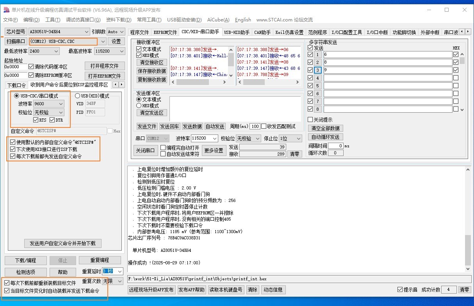Image resolution: width=474 pixels, height=306 pixels.
Task: Enable 收发匹配测试 checkbox
Action: [x=264, y=126]
